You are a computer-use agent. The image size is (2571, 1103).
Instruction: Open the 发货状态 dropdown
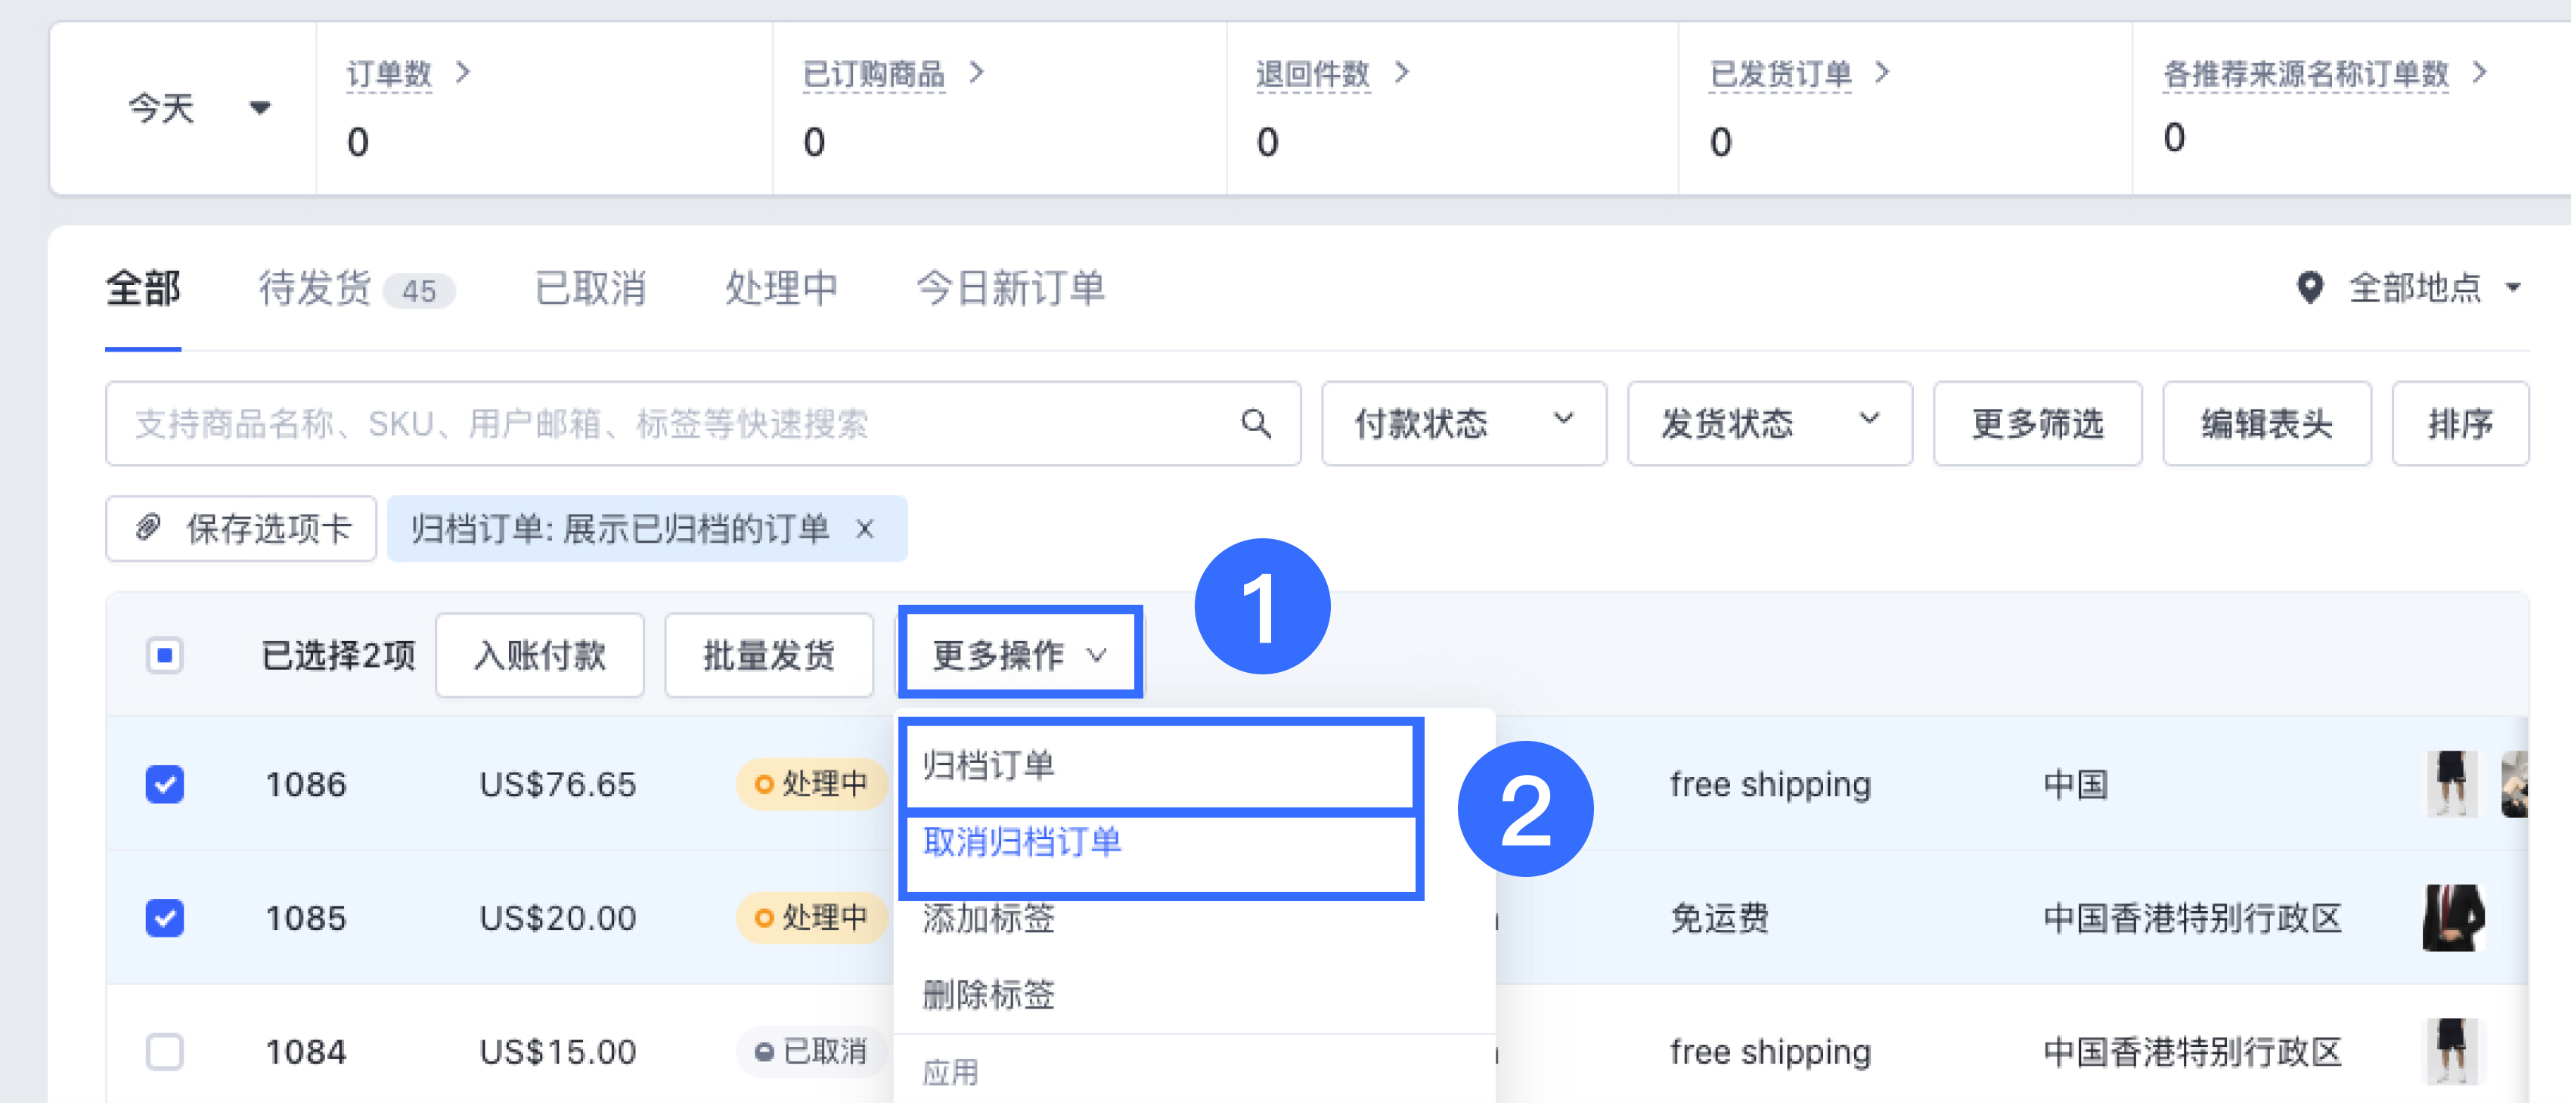click(1769, 423)
